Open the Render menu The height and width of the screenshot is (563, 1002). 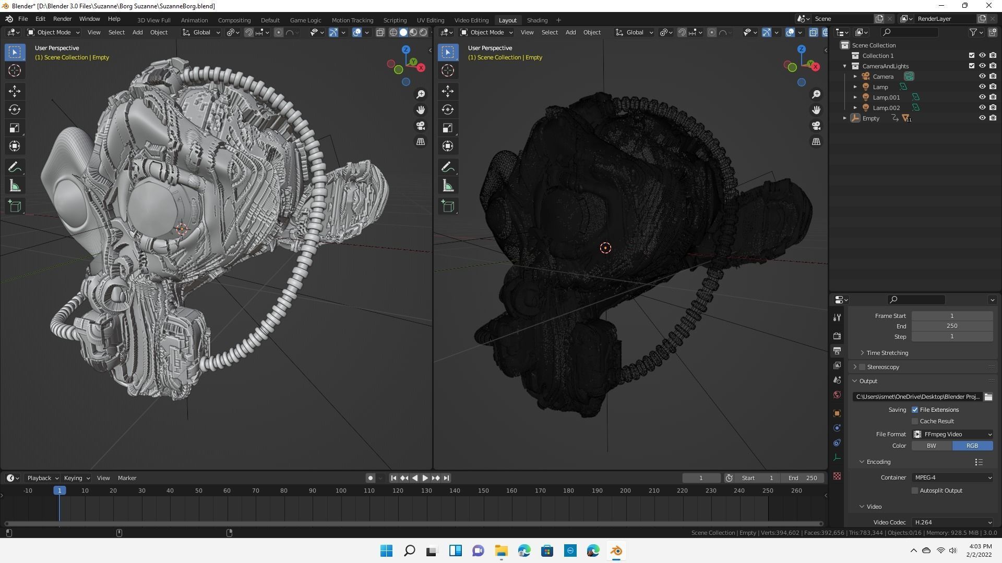tap(62, 19)
